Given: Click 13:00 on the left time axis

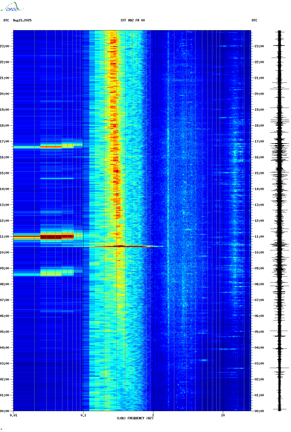Looking at the screenshot, I should click(4, 205).
